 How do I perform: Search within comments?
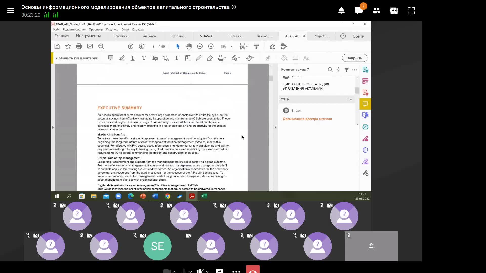(330, 70)
